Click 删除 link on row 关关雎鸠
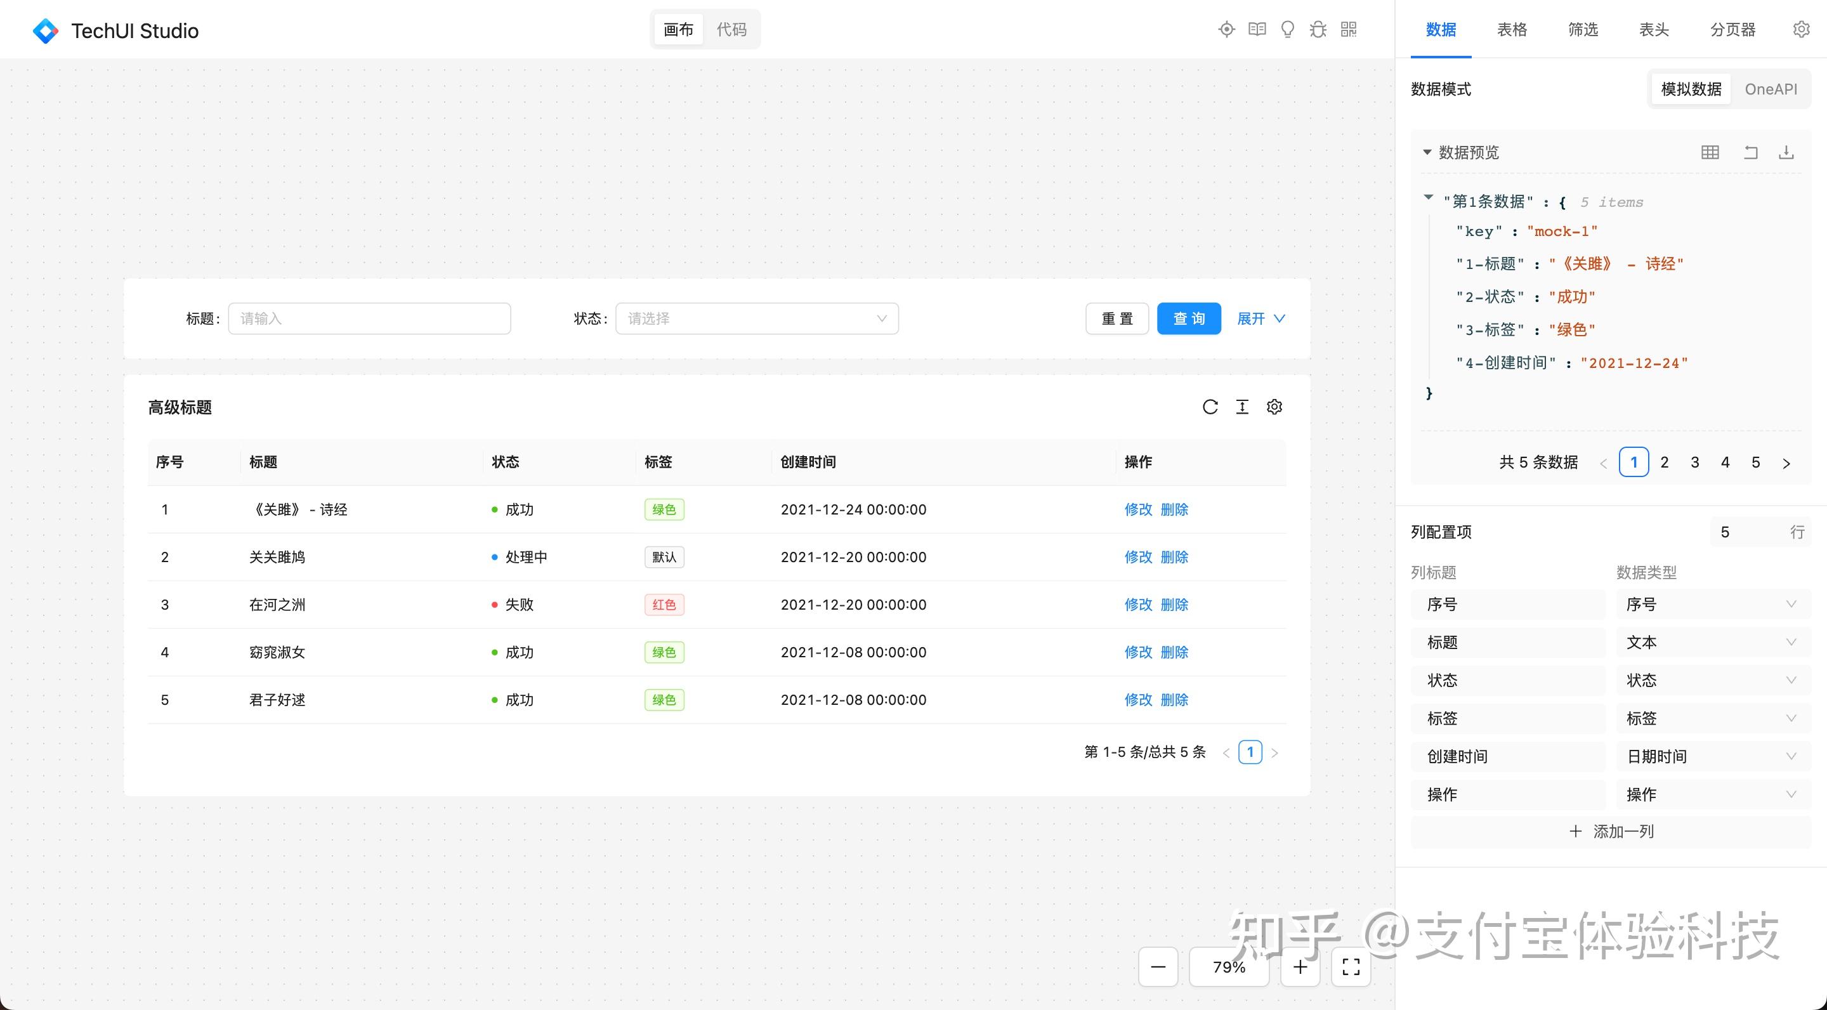Screen dimensions: 1827x1010 pyautogui.click(x=1174, y=557)
